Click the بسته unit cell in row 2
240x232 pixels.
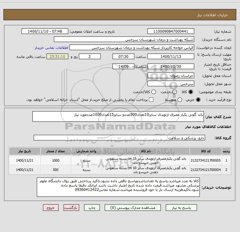tap(86, 170)
